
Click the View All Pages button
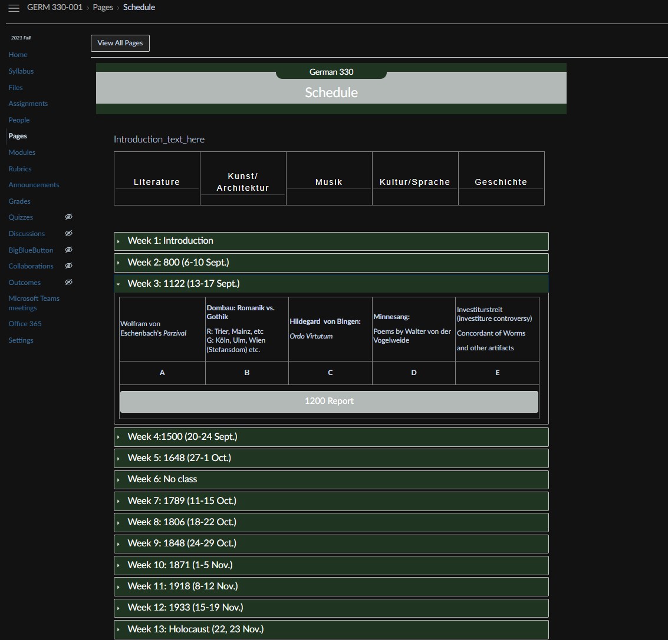click(x=120, y=43)
